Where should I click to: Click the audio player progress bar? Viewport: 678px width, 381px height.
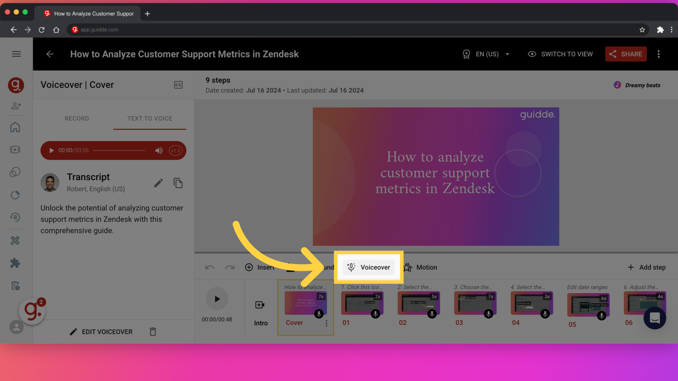coord(119,151)
